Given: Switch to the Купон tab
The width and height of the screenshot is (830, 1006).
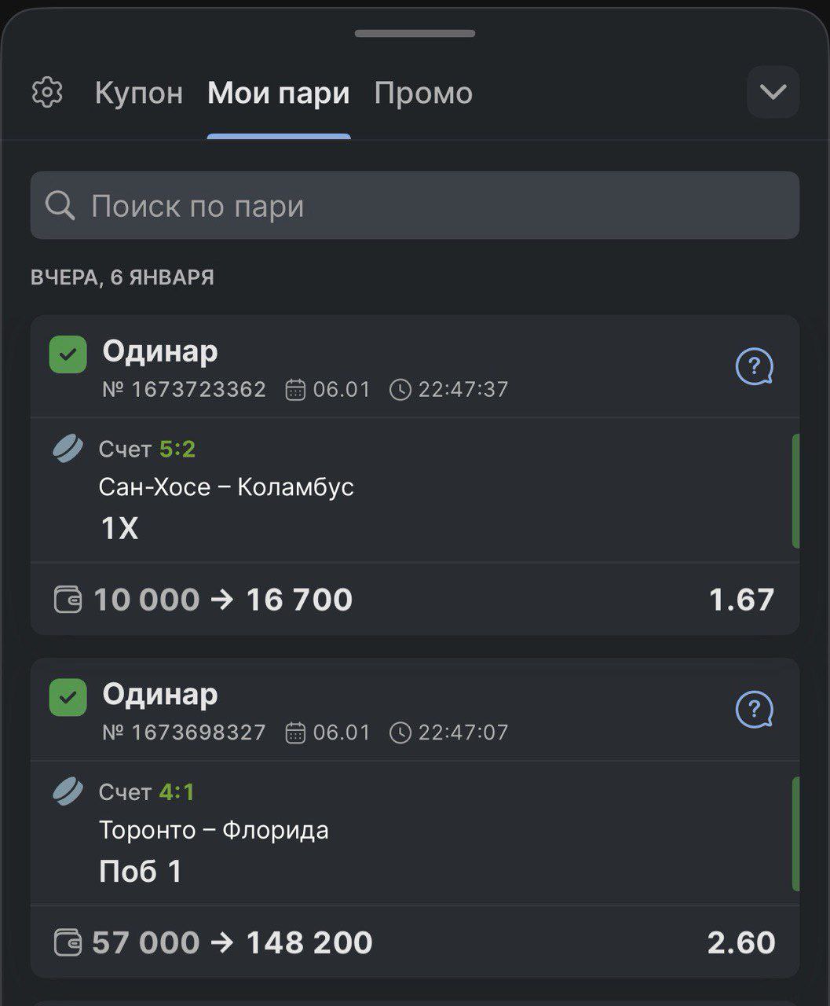Looking at the screenshot, I should click(x=139, y=93).
